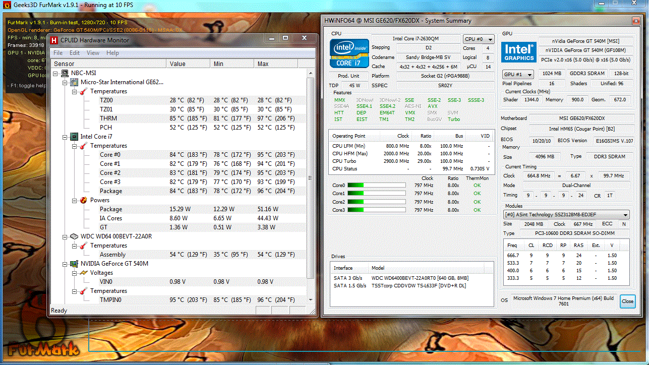The width and height of the screenshot is (649, 365).
Task: Click the Core0 usage bar in HWiNFO64
Action: point(376,186)
